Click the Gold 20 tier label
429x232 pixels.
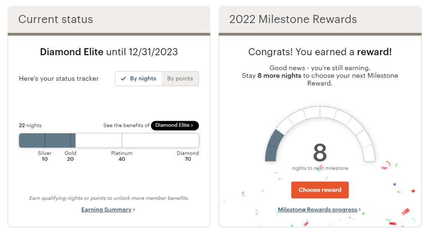[70, 156]
